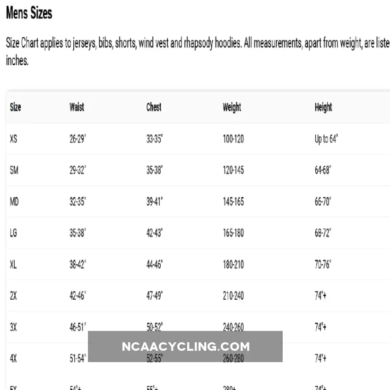This screenshot has height=390, width=390.
Task: Click the 2X size row label
Action: (x=13, y=296)
